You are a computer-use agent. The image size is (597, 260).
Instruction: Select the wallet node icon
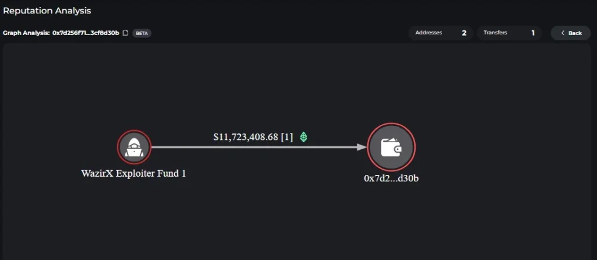coord(391,147)
